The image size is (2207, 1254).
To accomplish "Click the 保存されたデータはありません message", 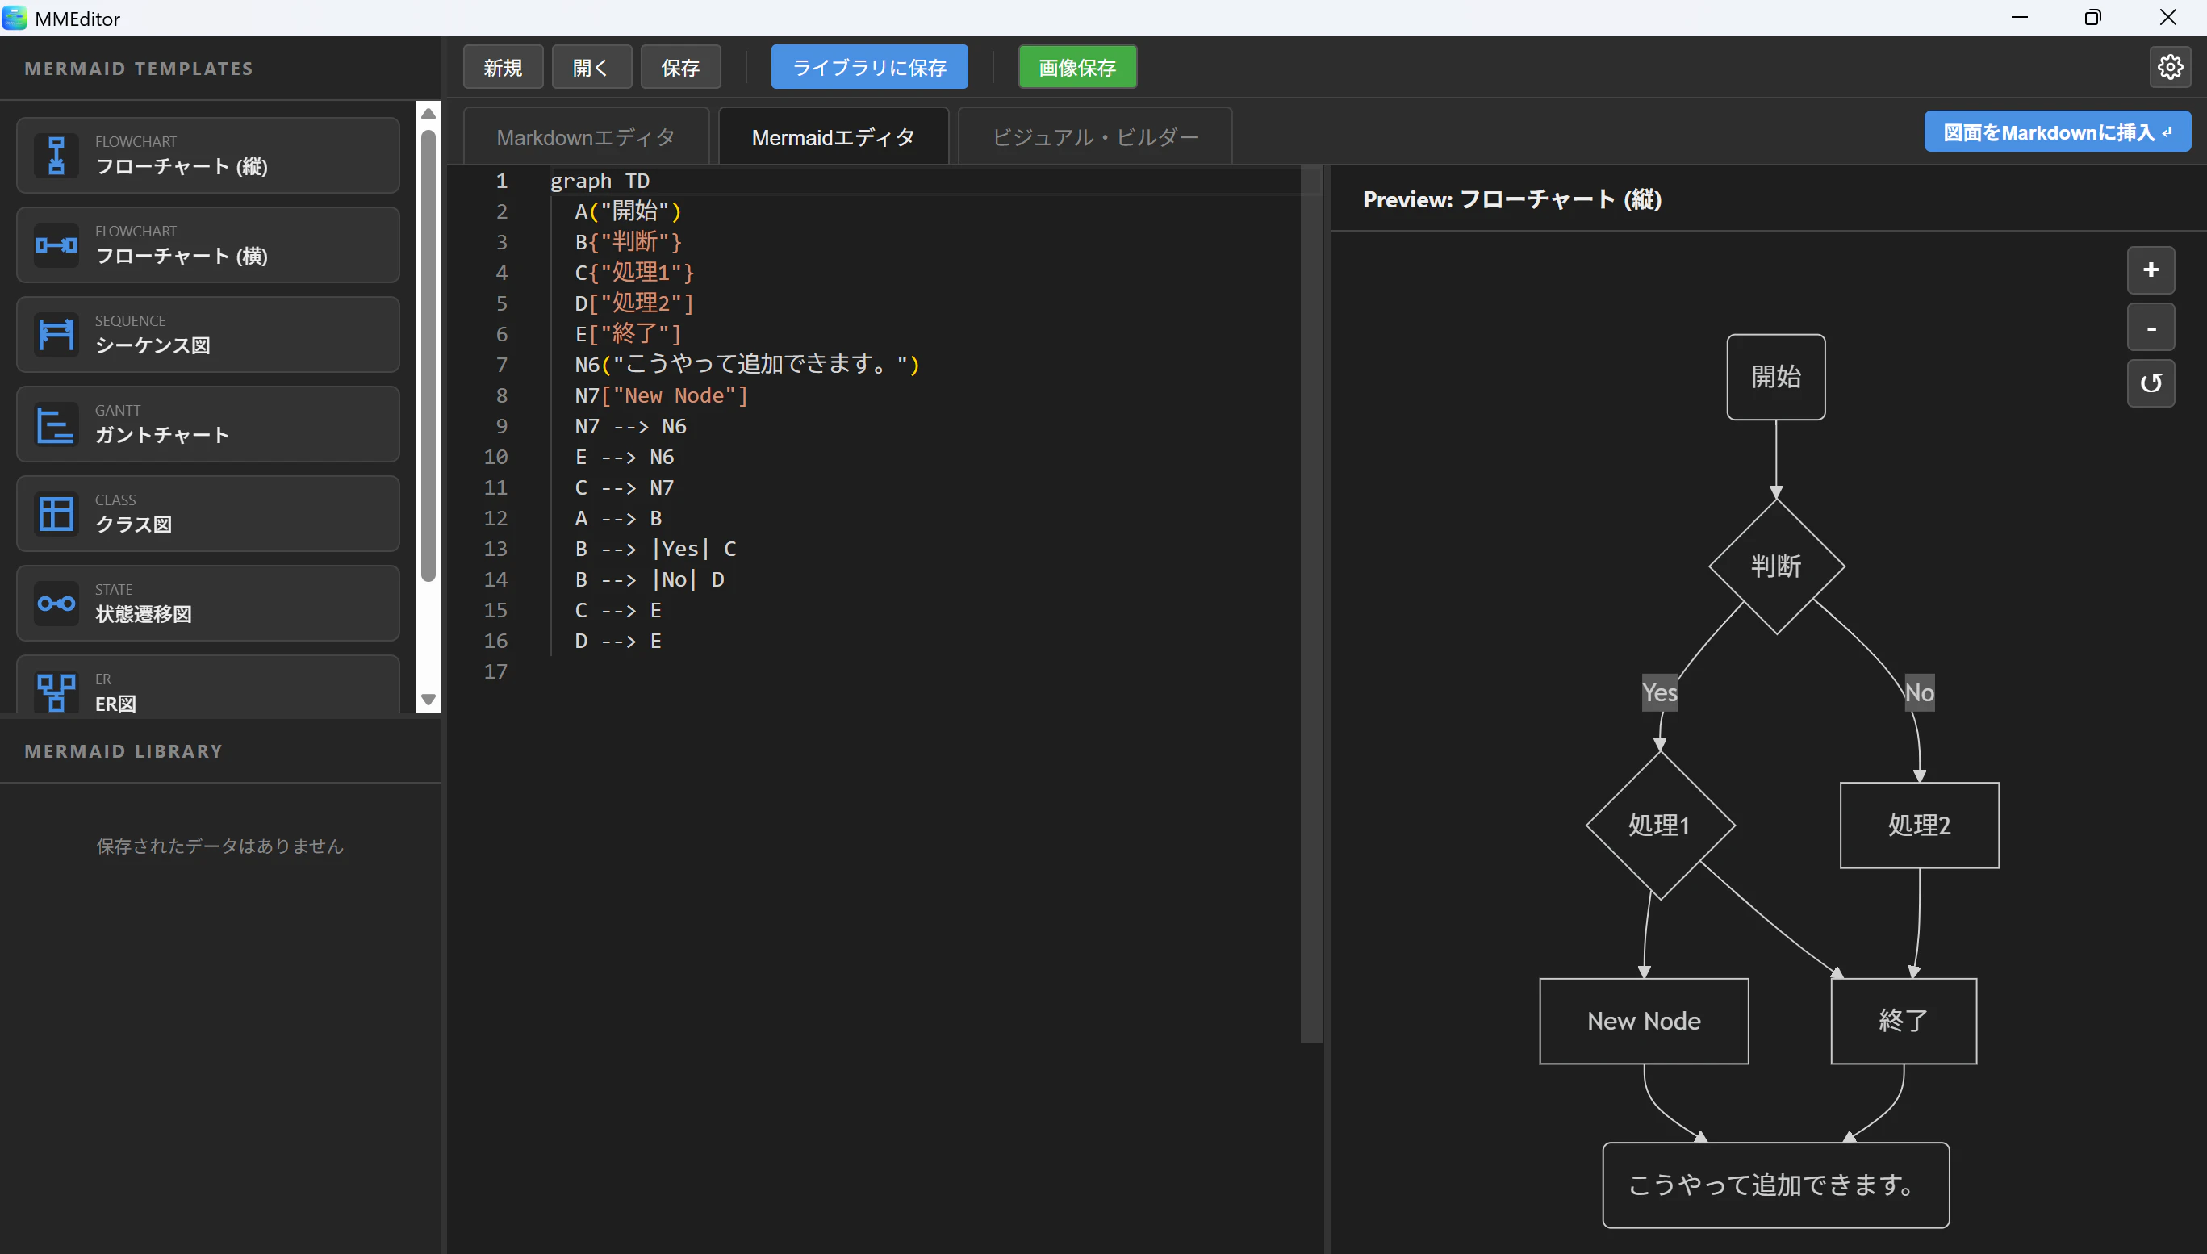I will [x=220, y=846].
